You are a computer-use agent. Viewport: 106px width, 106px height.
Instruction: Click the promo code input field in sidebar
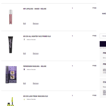point(103,36)
